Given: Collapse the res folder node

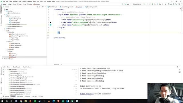Looking at the screenshot, I should (5, 30).
